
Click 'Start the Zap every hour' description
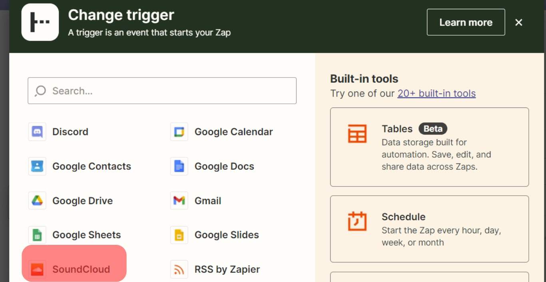pyautogui.click(x=441, y=236)
